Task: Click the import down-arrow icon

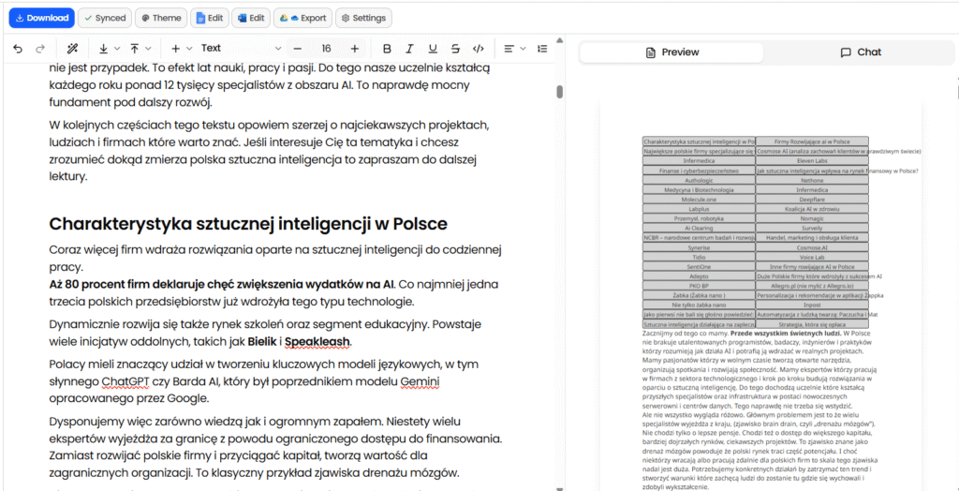Action: [103, 49]
